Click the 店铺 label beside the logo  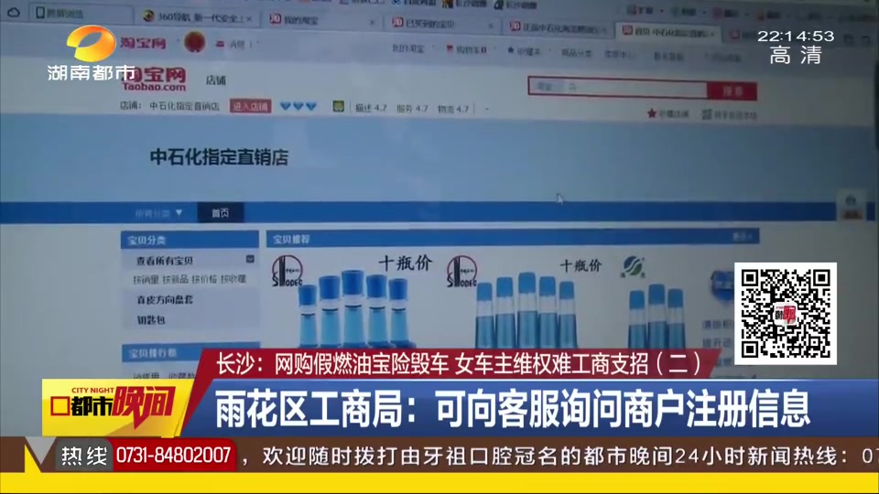[215, 81]
